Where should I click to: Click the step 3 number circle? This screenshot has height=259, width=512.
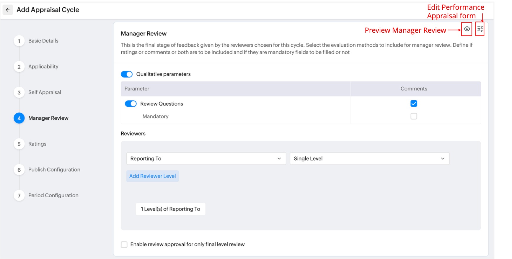pos(19,93)
